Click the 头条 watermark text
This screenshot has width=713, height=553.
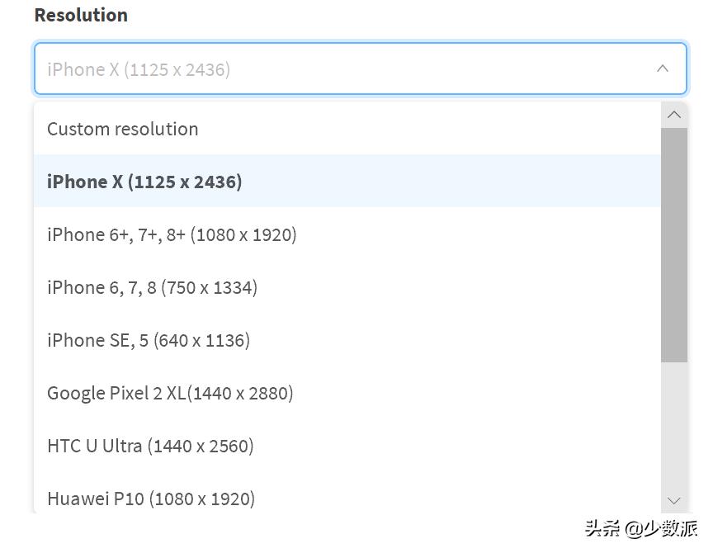(602, 528)
